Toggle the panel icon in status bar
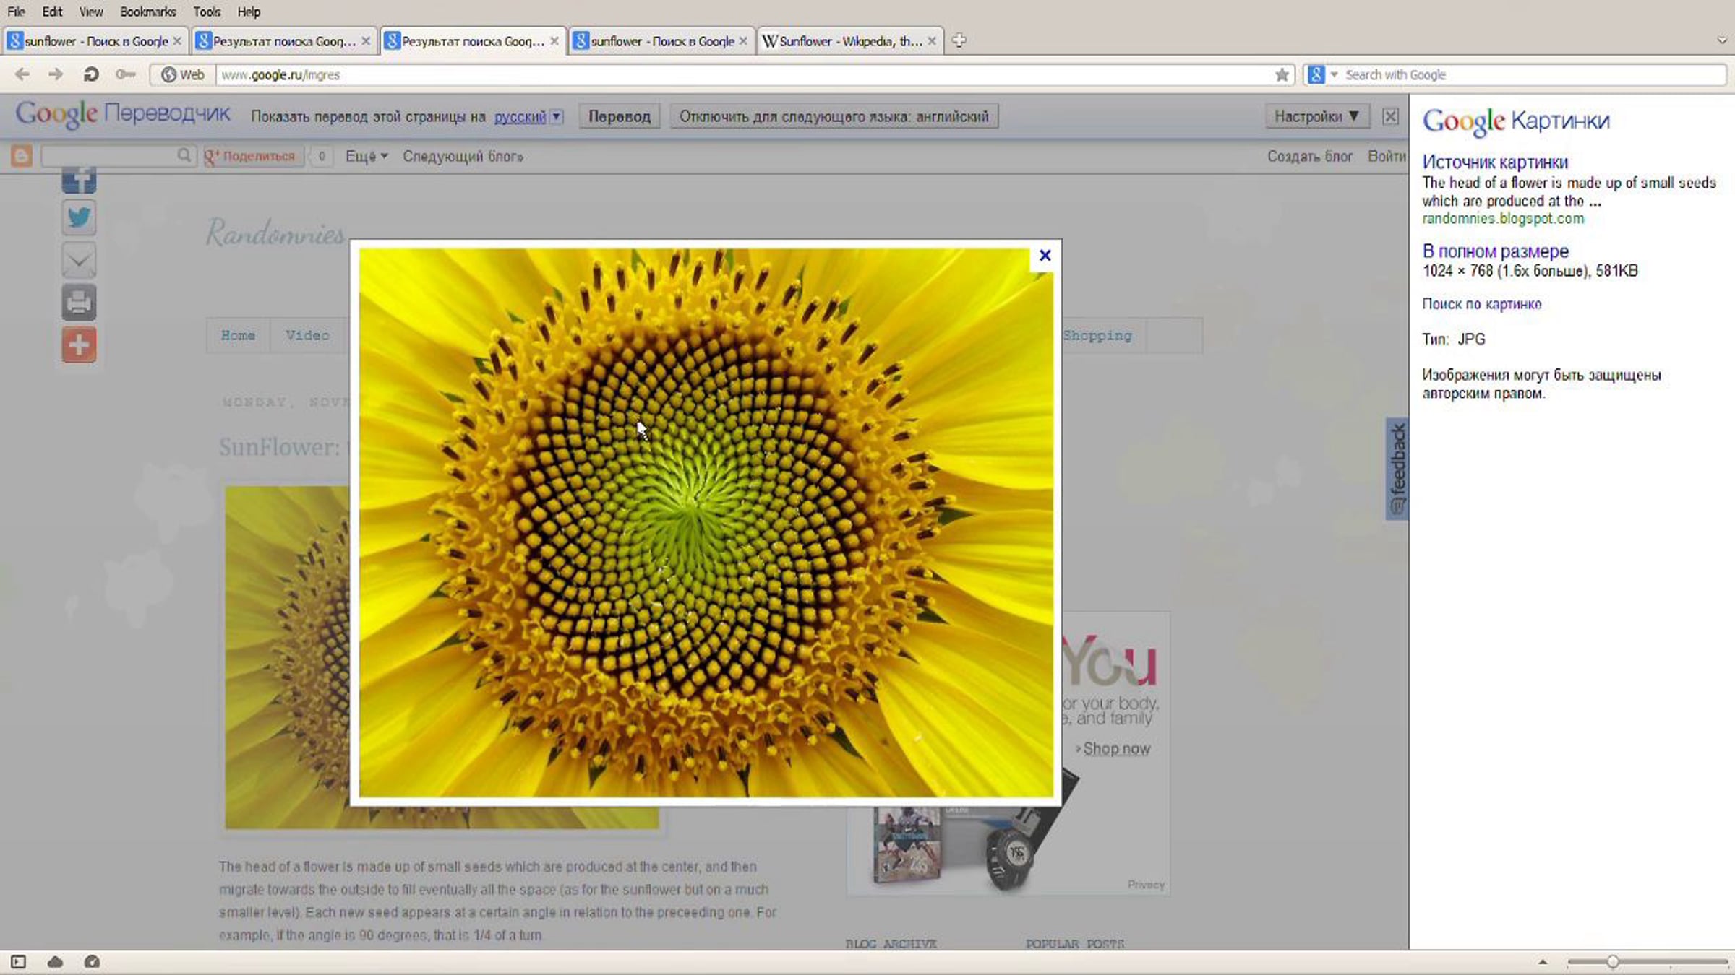Screen dimensions: 1735x975 pyautogui.click(x=18, y=962)
